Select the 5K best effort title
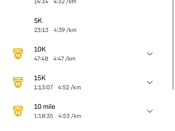175x131 pixels. (x=38, y=21)
